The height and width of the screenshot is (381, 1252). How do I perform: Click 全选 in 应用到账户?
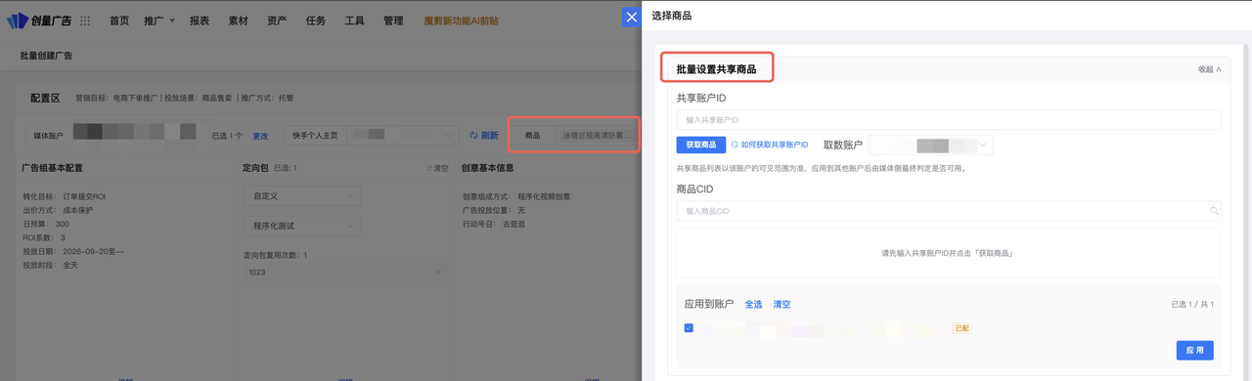753,305
